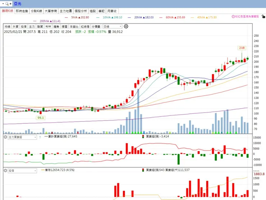266x200 pixels.
Task: Click the unlock padlock icon
Action: coord(263,17)
